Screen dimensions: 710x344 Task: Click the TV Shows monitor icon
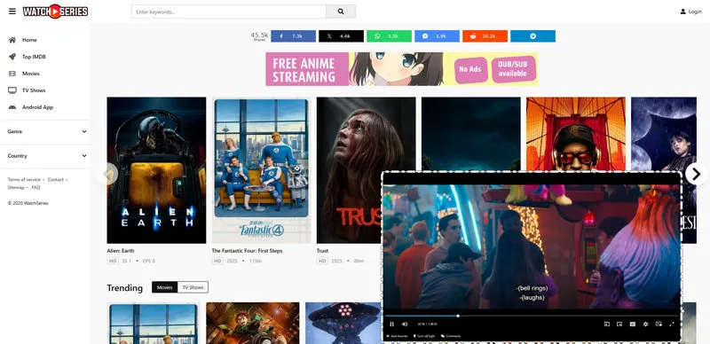(12, 90)
